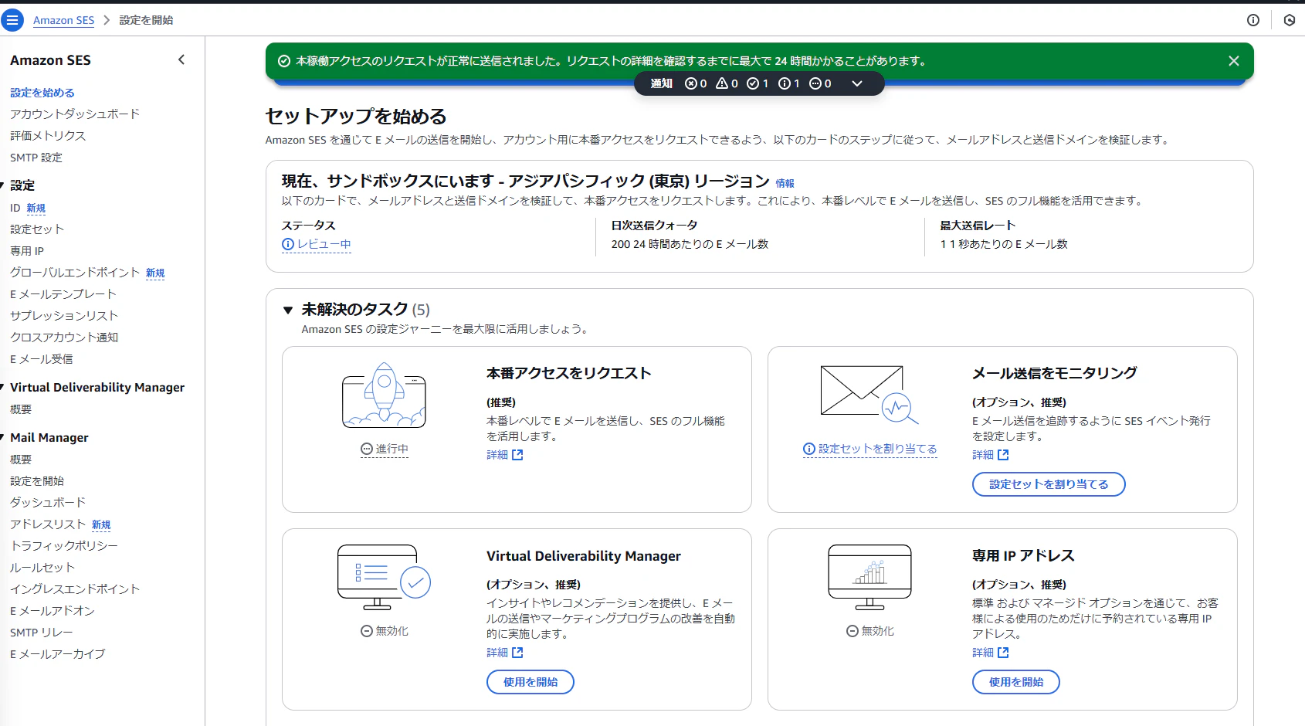
Task: Open ダッシュボード under Mail Manager
Action: tap(48, 503)
